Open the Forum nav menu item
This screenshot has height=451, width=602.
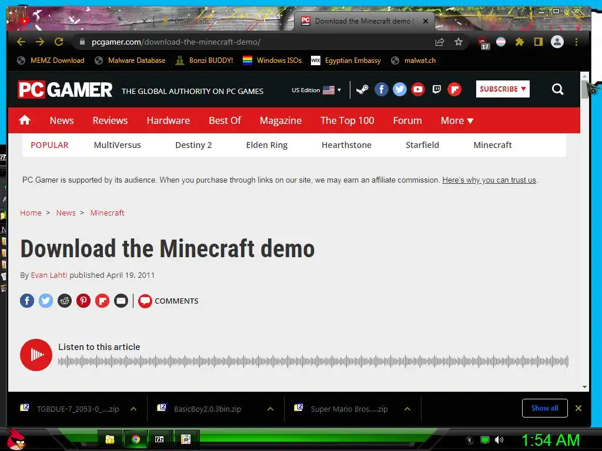click(x=407, y=120)
